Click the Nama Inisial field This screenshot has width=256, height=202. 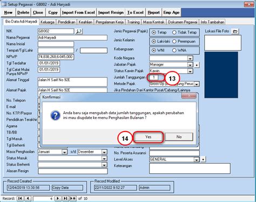[56, 44]
